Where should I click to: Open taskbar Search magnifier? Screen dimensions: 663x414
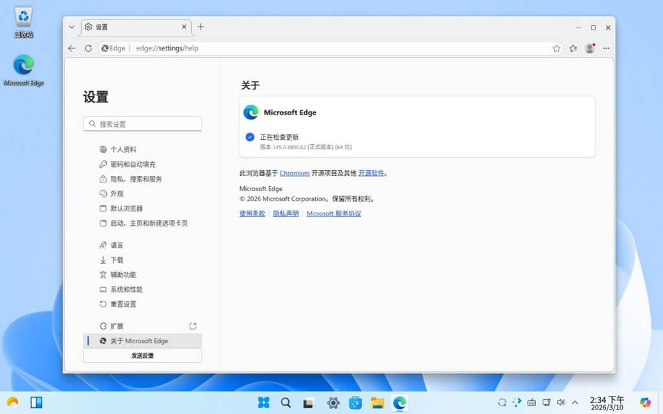[x=286, y=402]
